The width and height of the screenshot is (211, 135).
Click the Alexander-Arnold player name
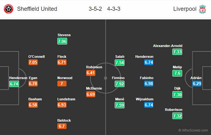click(x=168, y=46)
